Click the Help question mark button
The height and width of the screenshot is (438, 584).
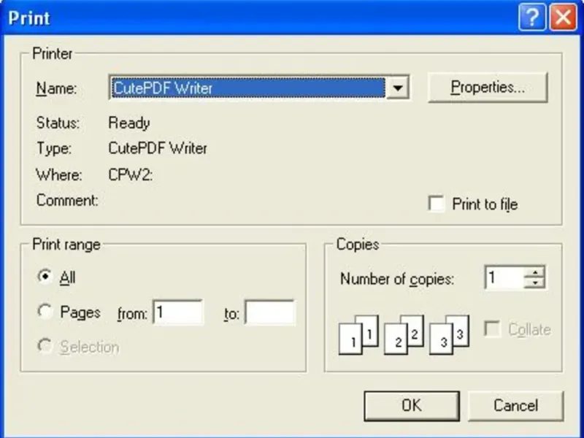click(x=532, y=17)
